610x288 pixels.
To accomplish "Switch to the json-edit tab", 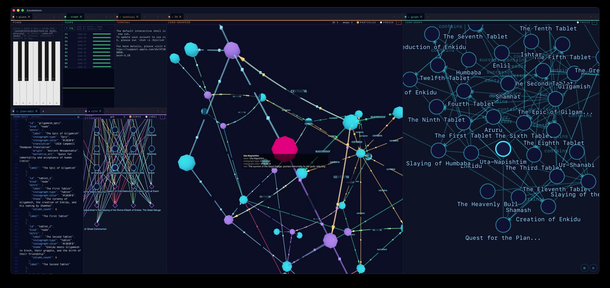I will tap(27, 111).
